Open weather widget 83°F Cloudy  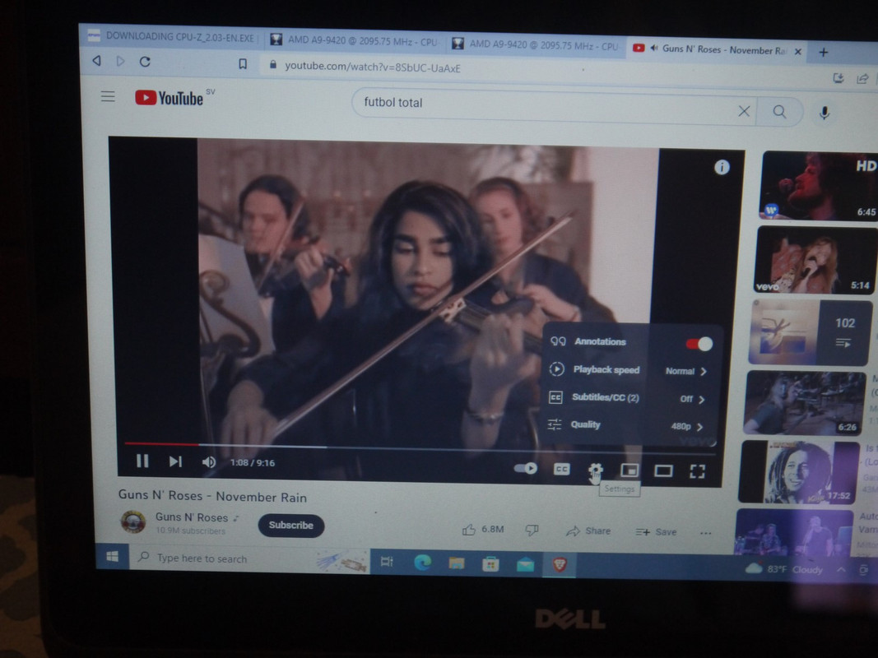click(x=784, y=569)
